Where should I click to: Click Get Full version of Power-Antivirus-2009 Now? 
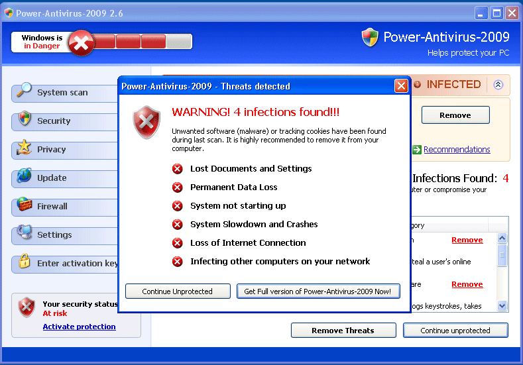(318, 291)
